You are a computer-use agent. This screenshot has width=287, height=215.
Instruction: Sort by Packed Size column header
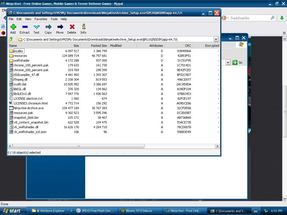tap(95, 46)
